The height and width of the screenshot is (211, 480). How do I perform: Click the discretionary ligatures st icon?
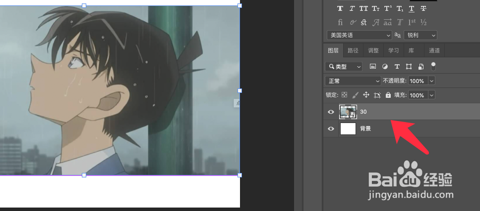pos(363,22)
